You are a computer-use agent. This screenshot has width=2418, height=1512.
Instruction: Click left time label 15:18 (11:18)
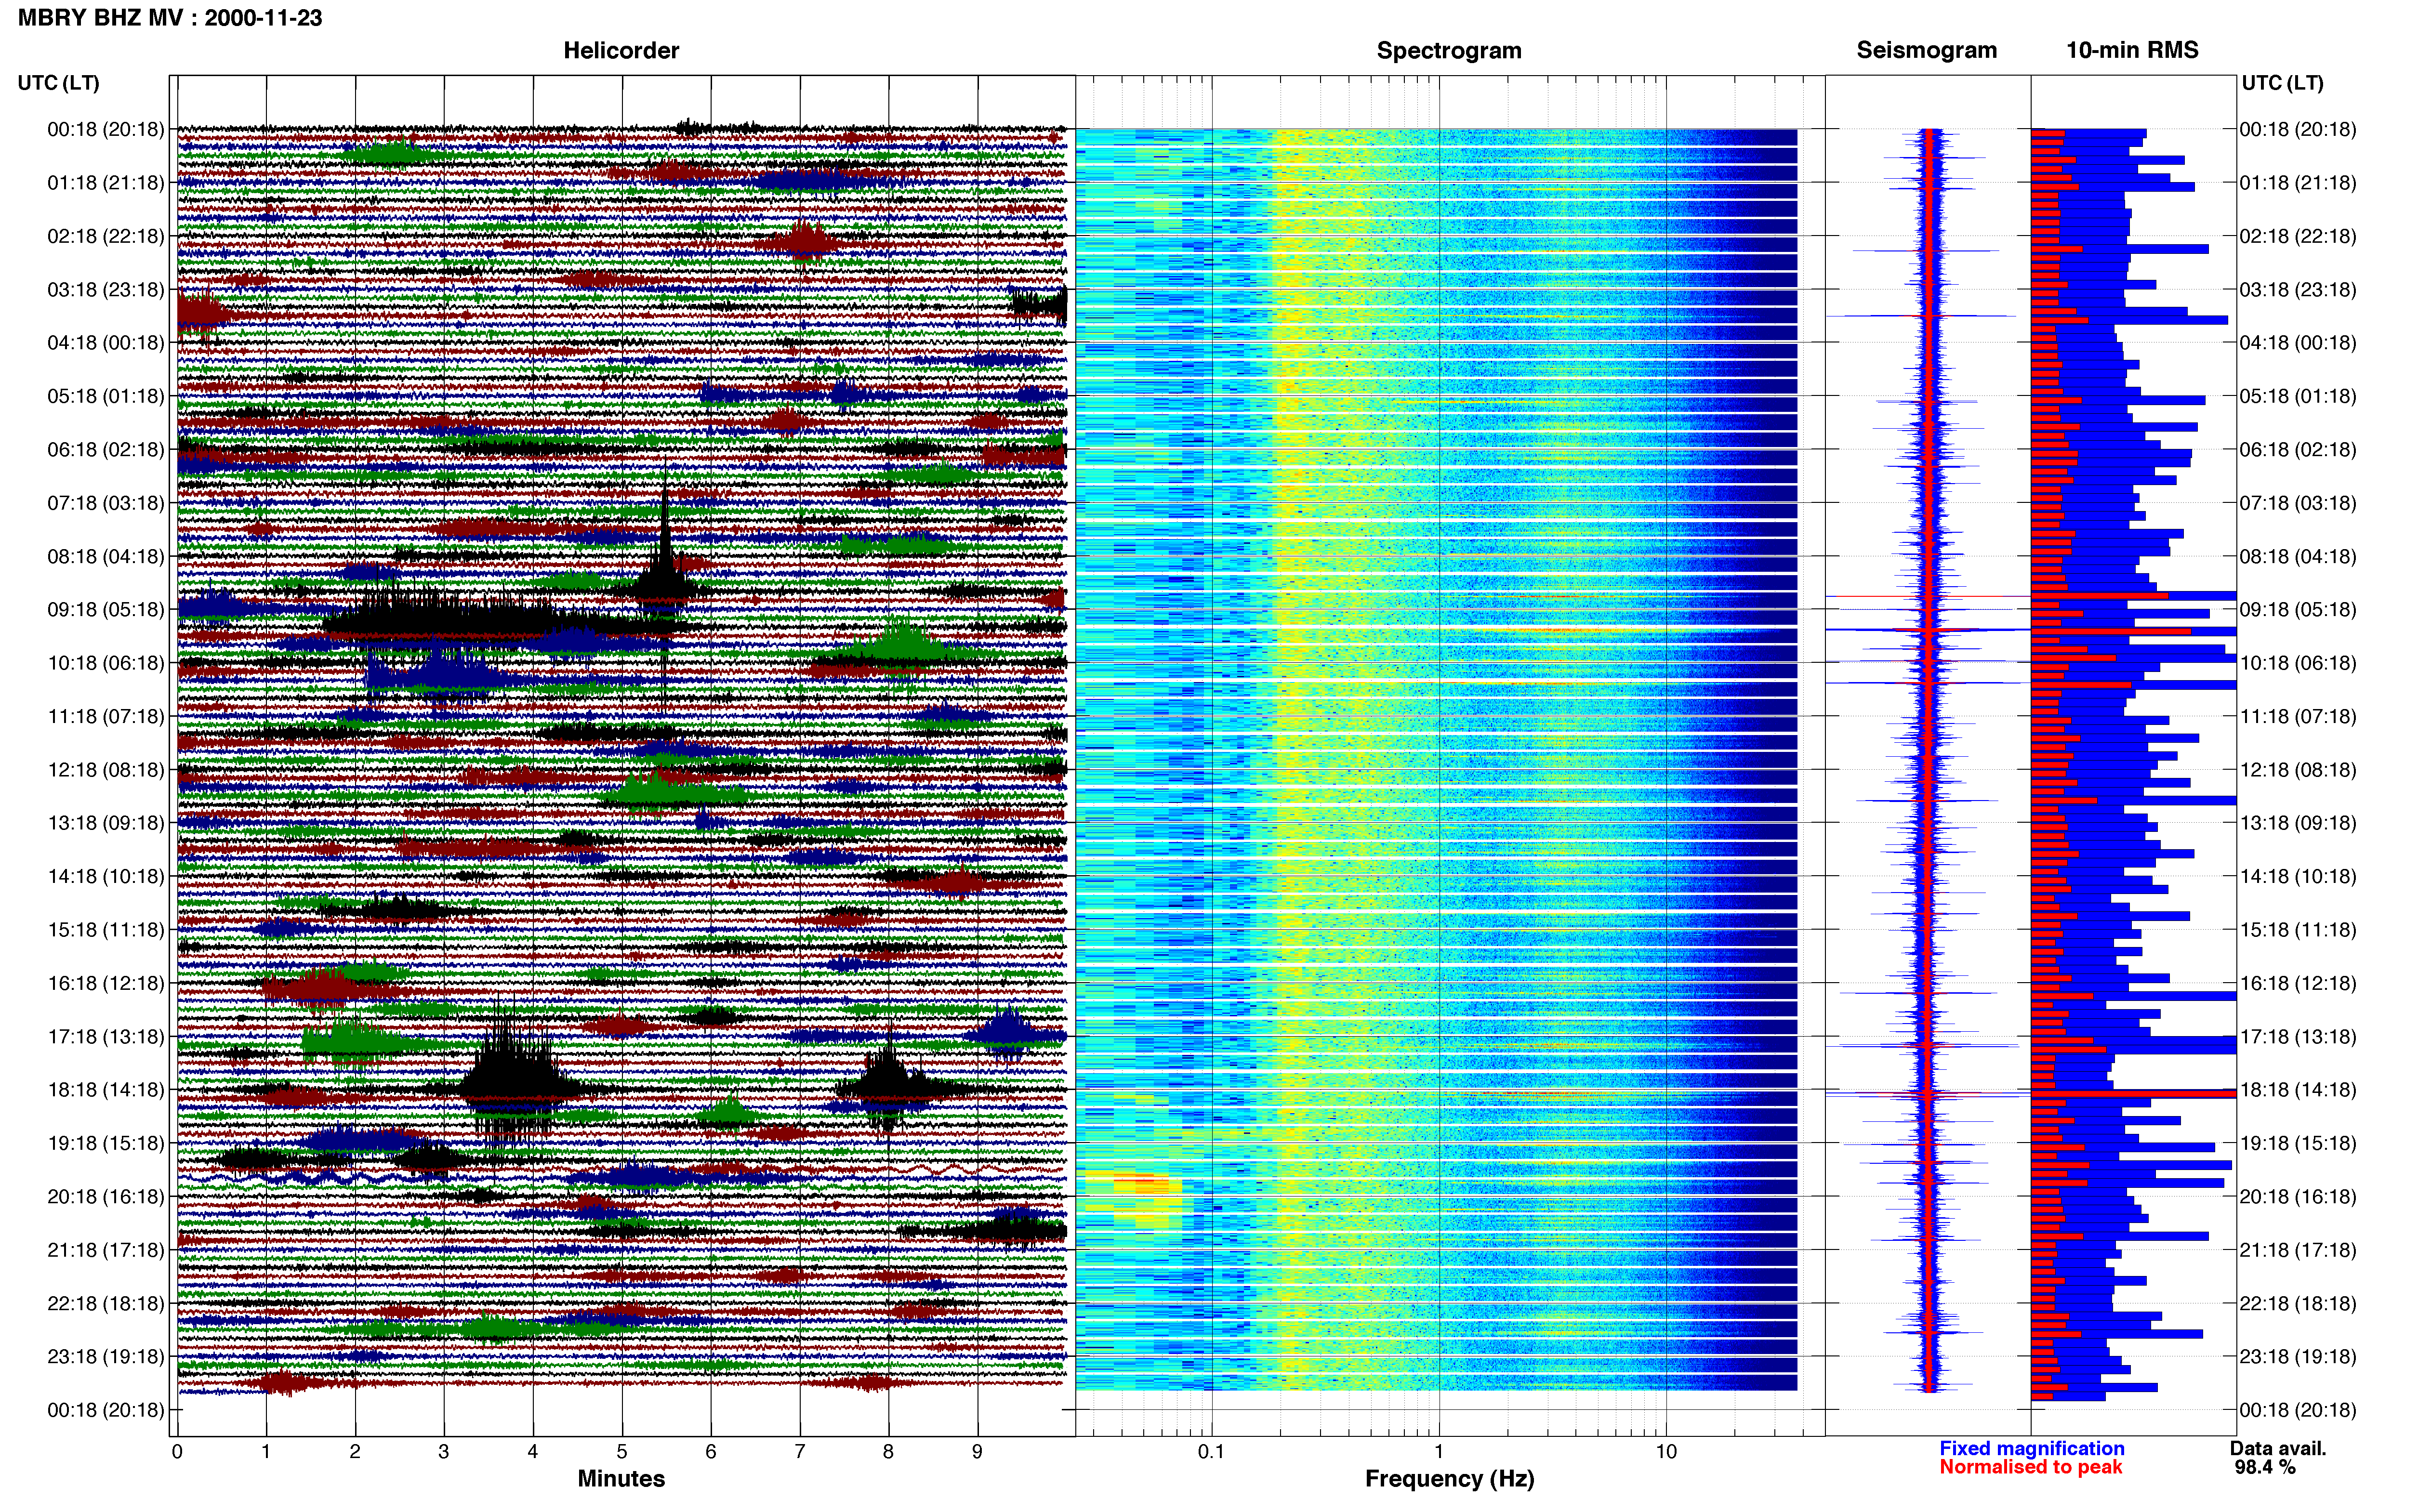click(x=106, y=930)
